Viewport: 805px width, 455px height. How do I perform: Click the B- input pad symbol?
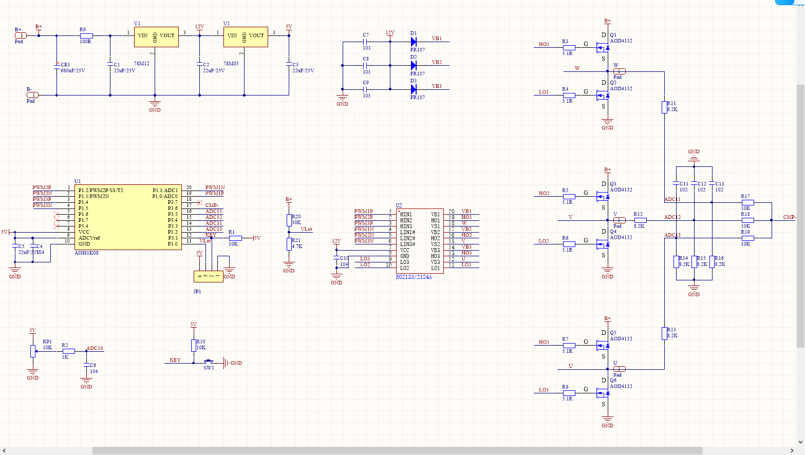[32, 95]
